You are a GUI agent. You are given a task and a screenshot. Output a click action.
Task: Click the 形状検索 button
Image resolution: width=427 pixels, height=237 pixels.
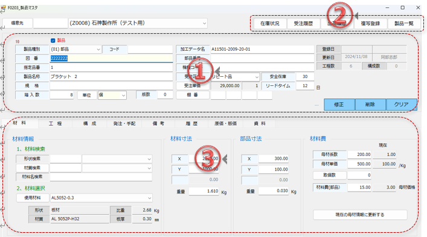click(x=33, y=159)
